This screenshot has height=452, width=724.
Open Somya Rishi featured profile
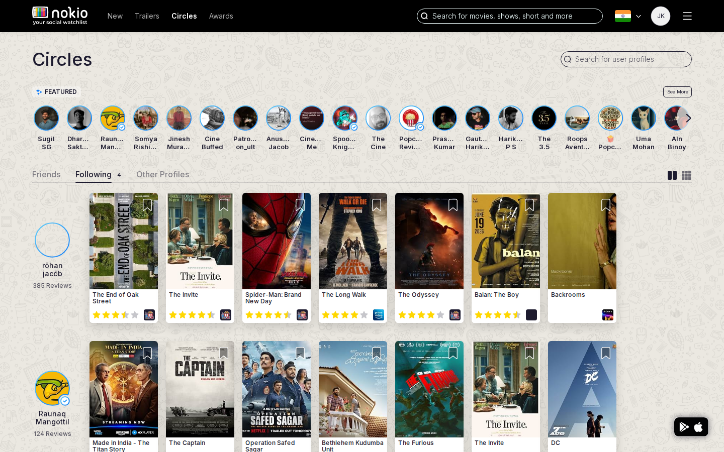point(146,118)
